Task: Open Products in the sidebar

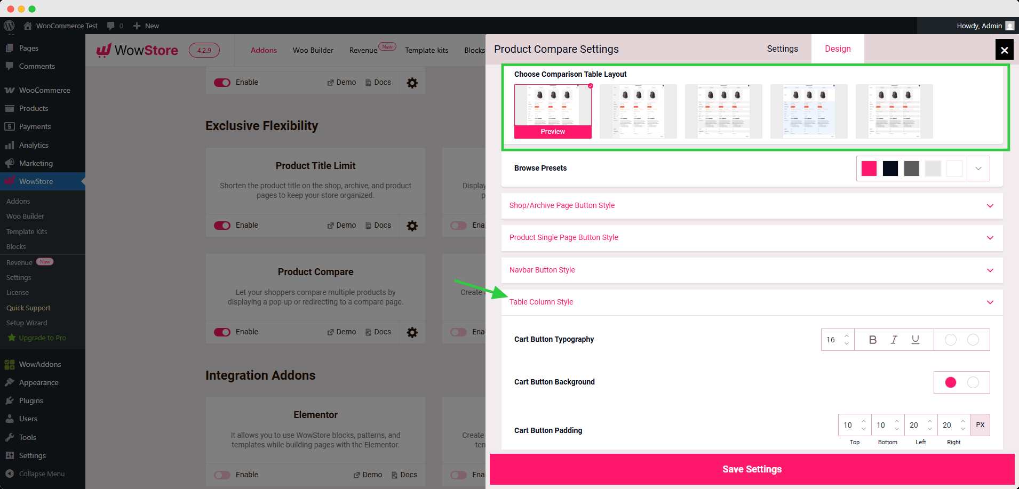Action: click(x=34, y=108)
